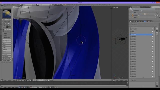This screenshot has height=90, width=160.
Task: Expand the Shape Keys panel
Action: click(133, 80)
